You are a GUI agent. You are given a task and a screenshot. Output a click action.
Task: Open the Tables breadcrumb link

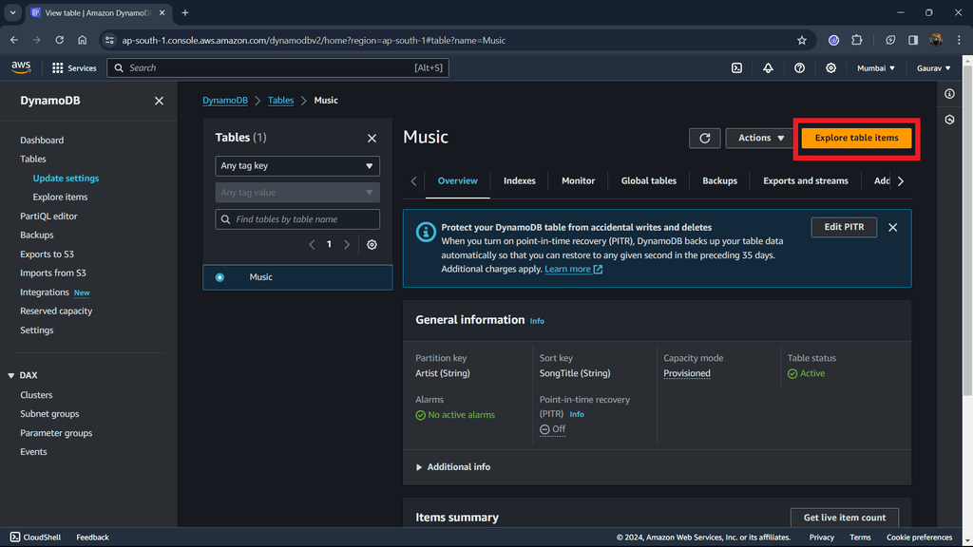tap(280, 101)
